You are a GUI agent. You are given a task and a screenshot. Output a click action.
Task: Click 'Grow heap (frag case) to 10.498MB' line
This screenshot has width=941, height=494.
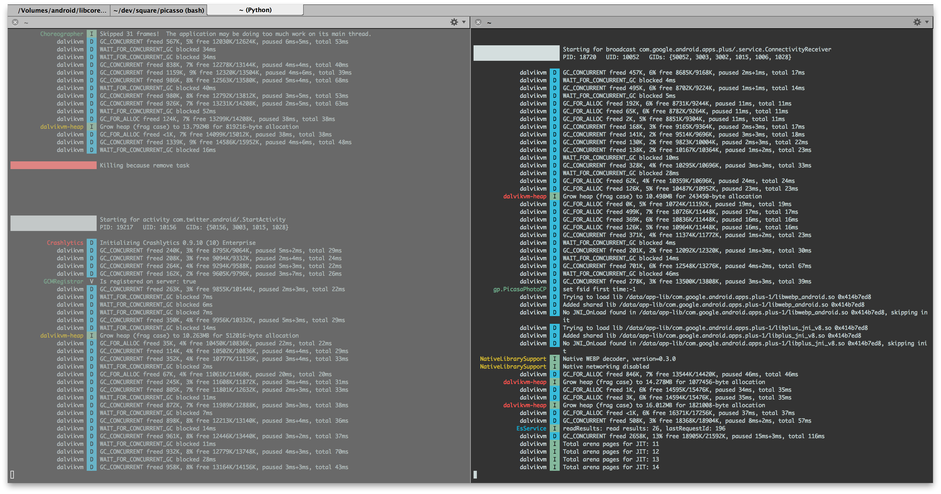point(662,196)
